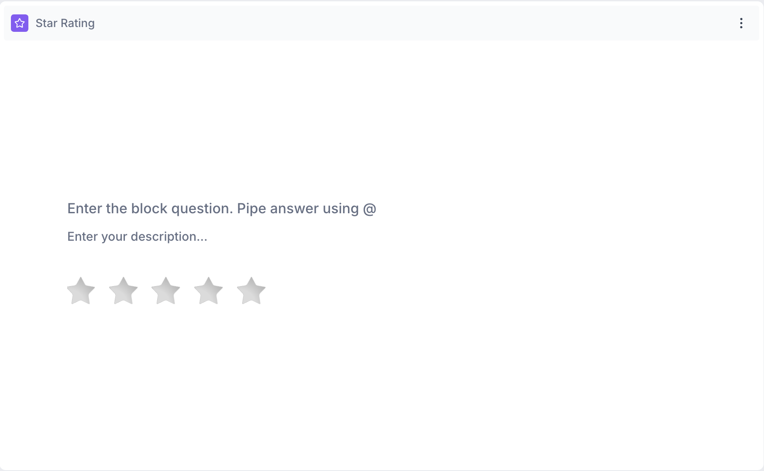
Task: Choose the third star in the rating
Action: point(166,291)
